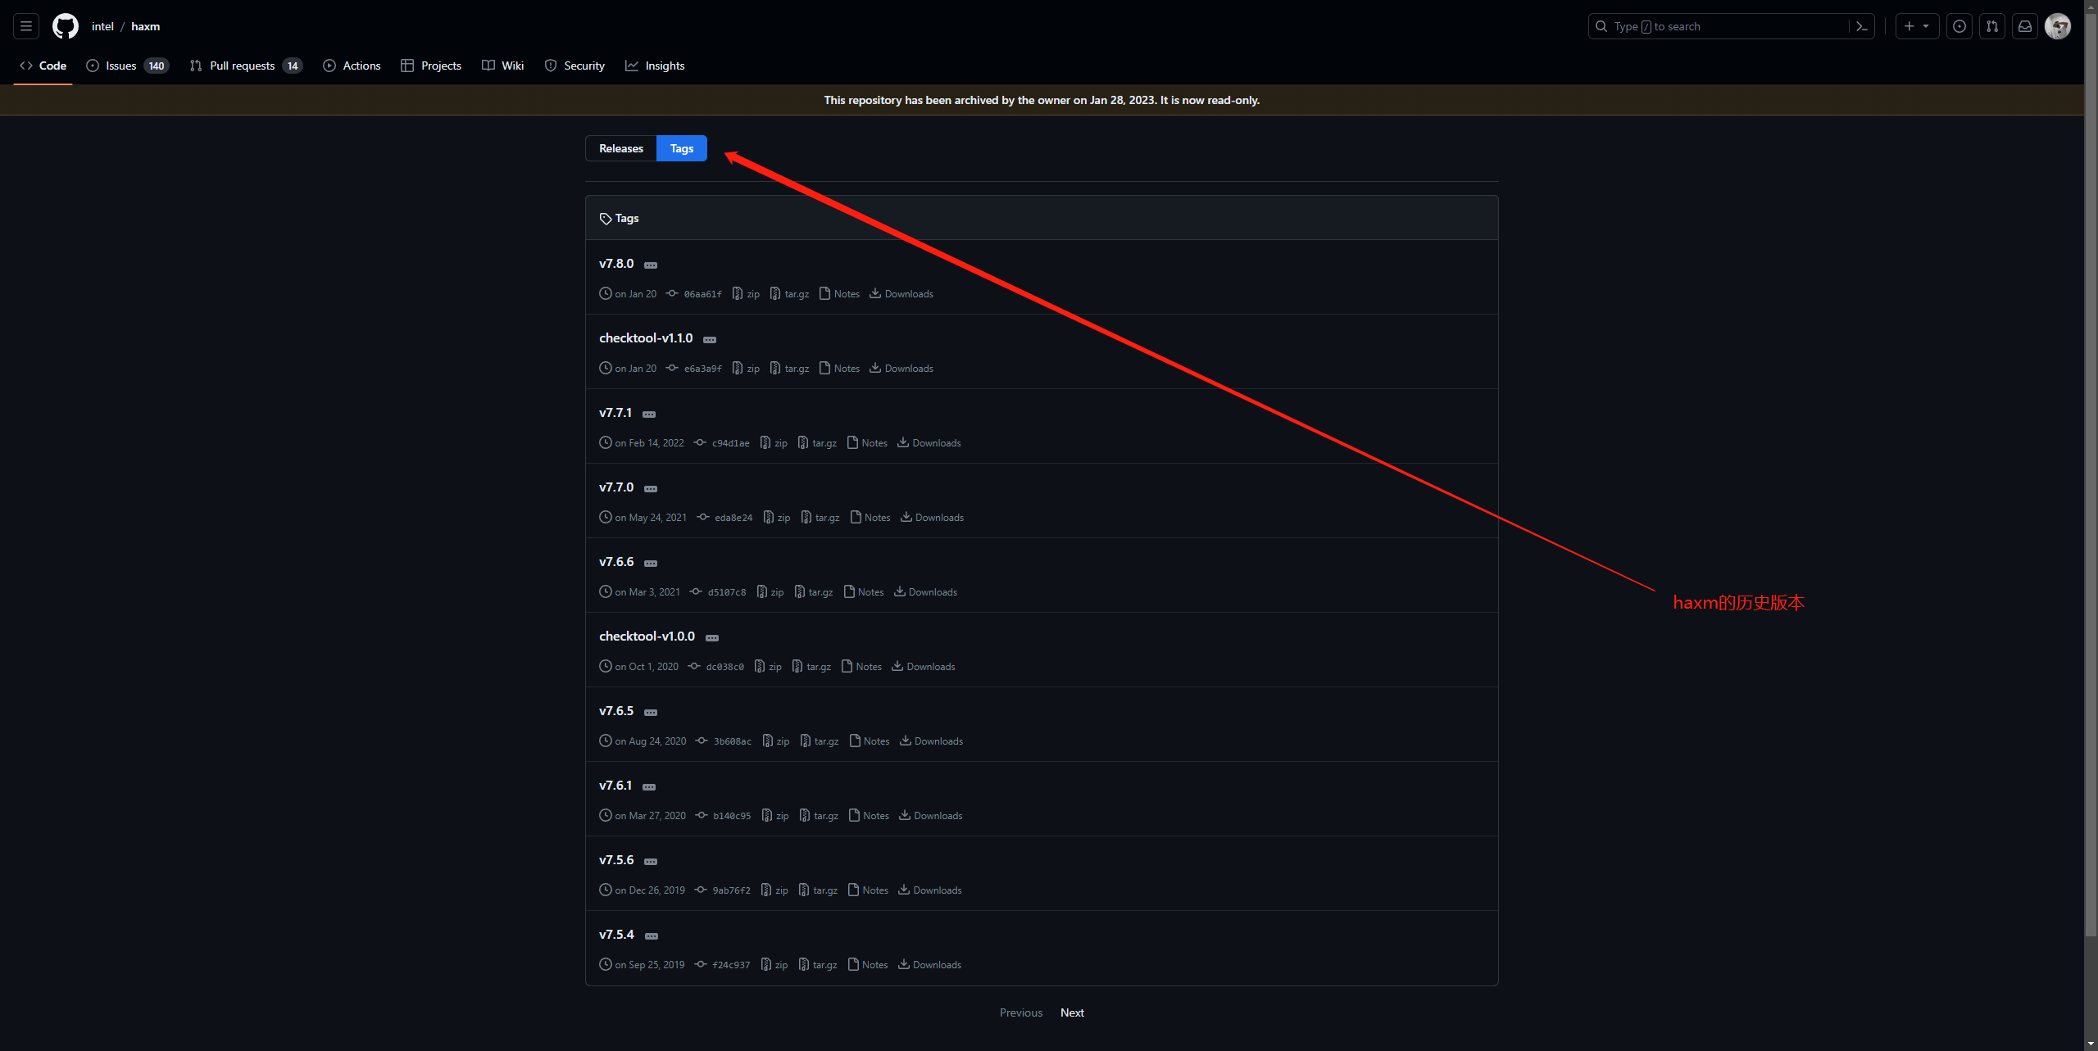This screenshot has height=1051, width=2098.
Task: Open the pull requests header icon
Action: click(x=1991, y=26)
